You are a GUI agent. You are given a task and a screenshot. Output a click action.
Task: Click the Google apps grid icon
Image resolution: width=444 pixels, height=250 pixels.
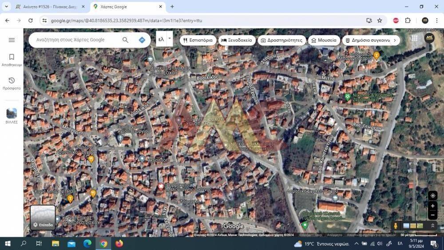coord(414,38)
